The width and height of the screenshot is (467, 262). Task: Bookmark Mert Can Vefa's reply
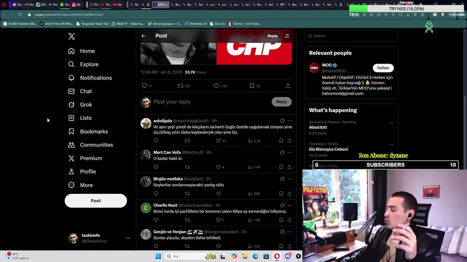coord(281,167)
